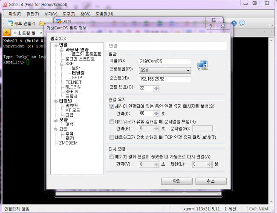Select 보안 under SSH
Screen dimensions: 277x213
(76, 68)
